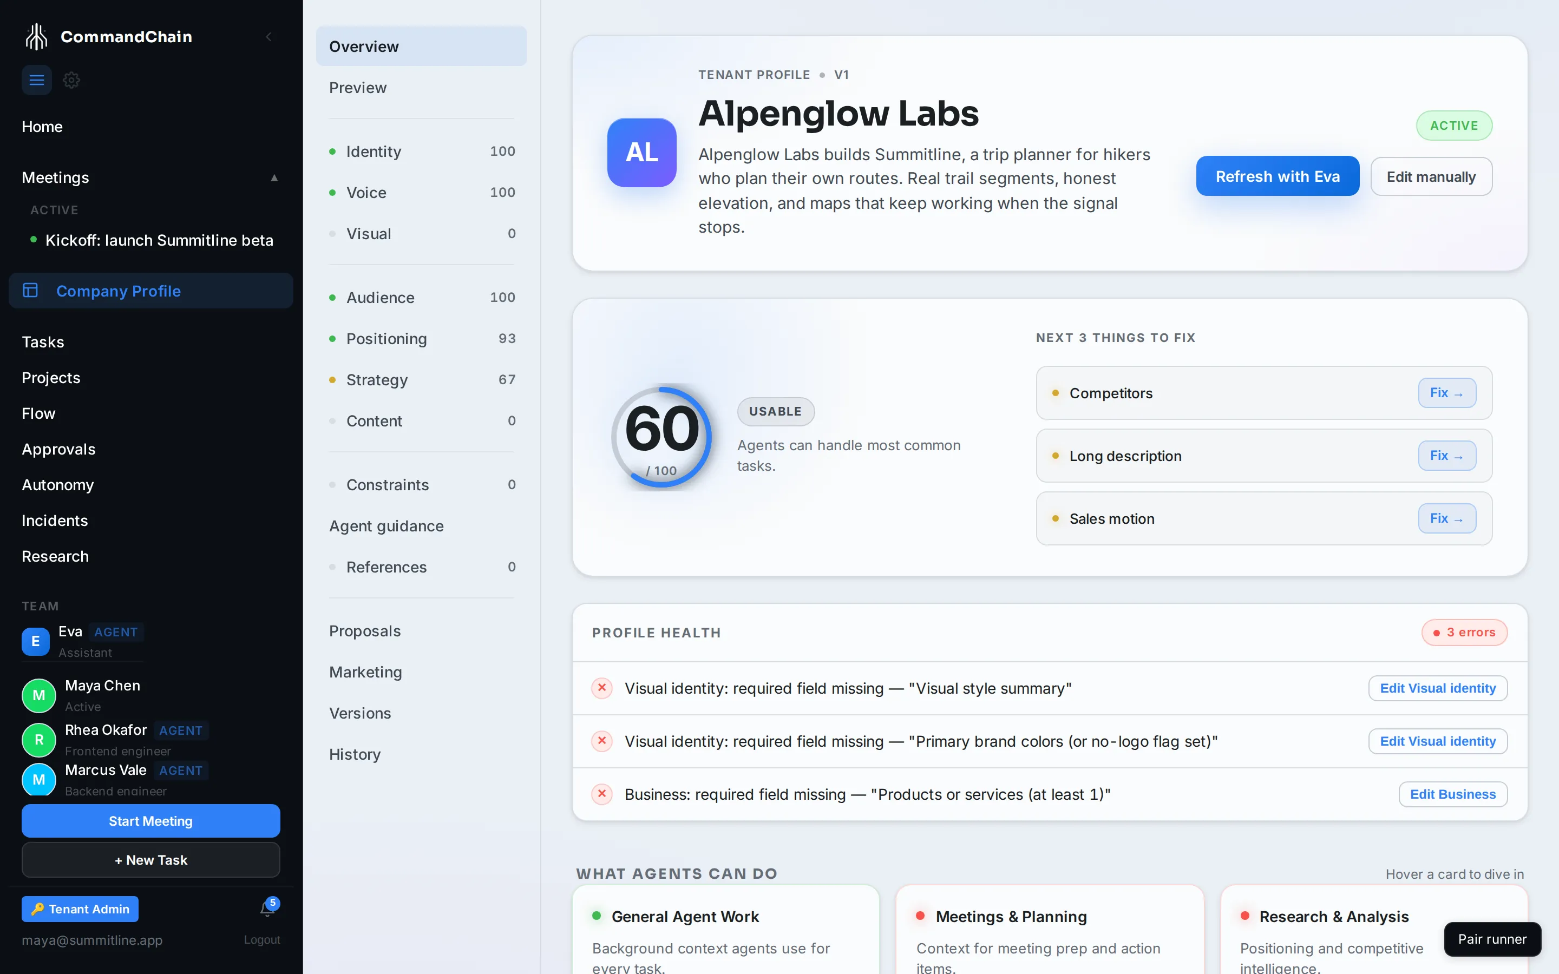Fix the Competitors item

[1447, 393]
